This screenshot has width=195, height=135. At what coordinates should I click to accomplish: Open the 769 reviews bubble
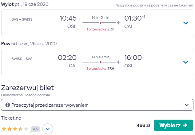[35, 129]
